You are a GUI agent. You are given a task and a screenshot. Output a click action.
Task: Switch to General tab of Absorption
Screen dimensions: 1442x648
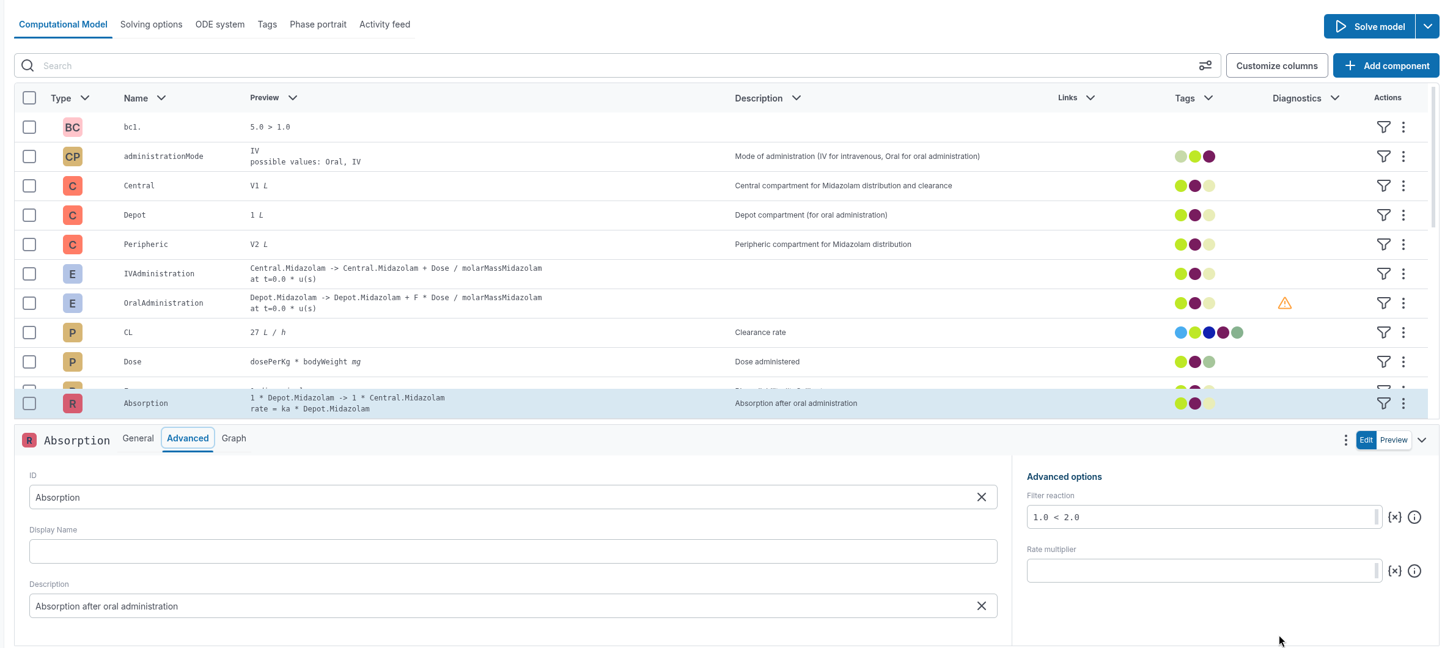pos(138,438)
